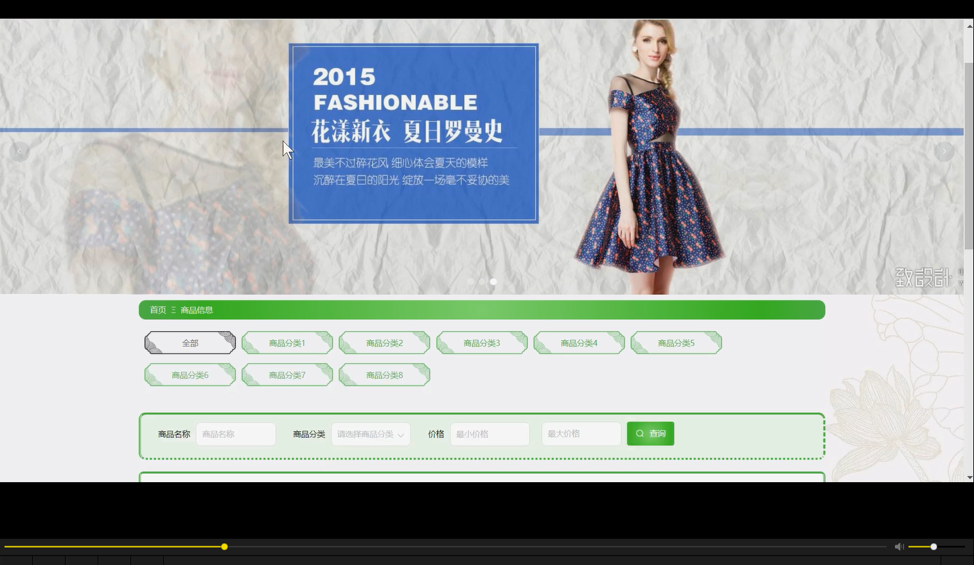Switch to the 商品分类3 category tab
This screenshot has height=565, width=974.
tap(481, 342)
